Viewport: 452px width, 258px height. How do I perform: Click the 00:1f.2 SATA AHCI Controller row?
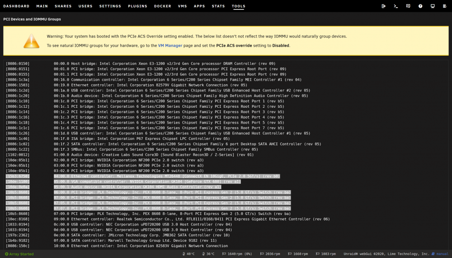tap(164, 144)
